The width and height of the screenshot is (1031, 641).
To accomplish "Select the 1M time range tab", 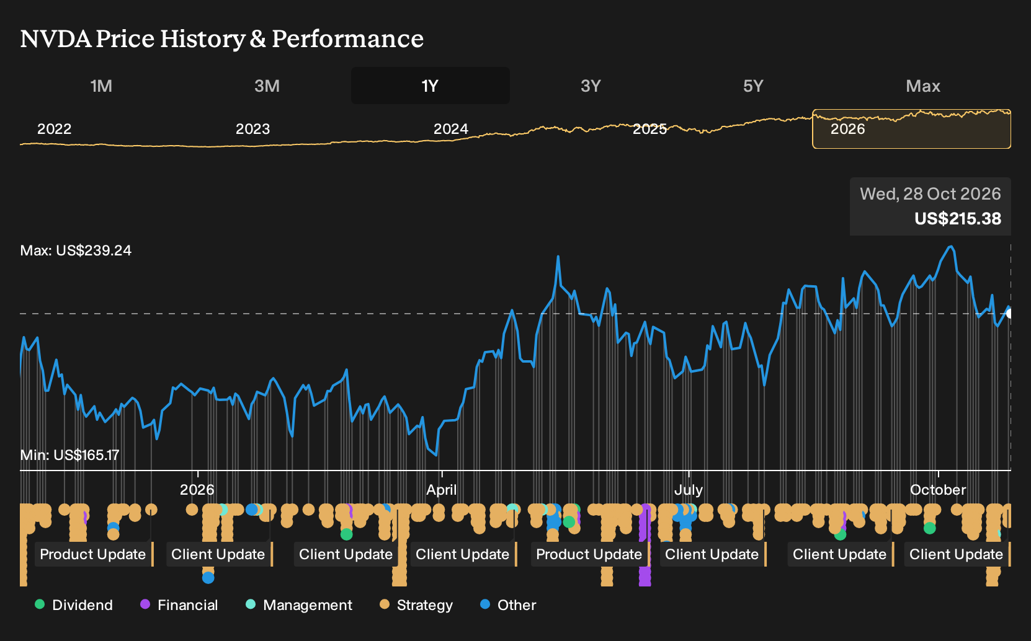I will tap(101, 86).
